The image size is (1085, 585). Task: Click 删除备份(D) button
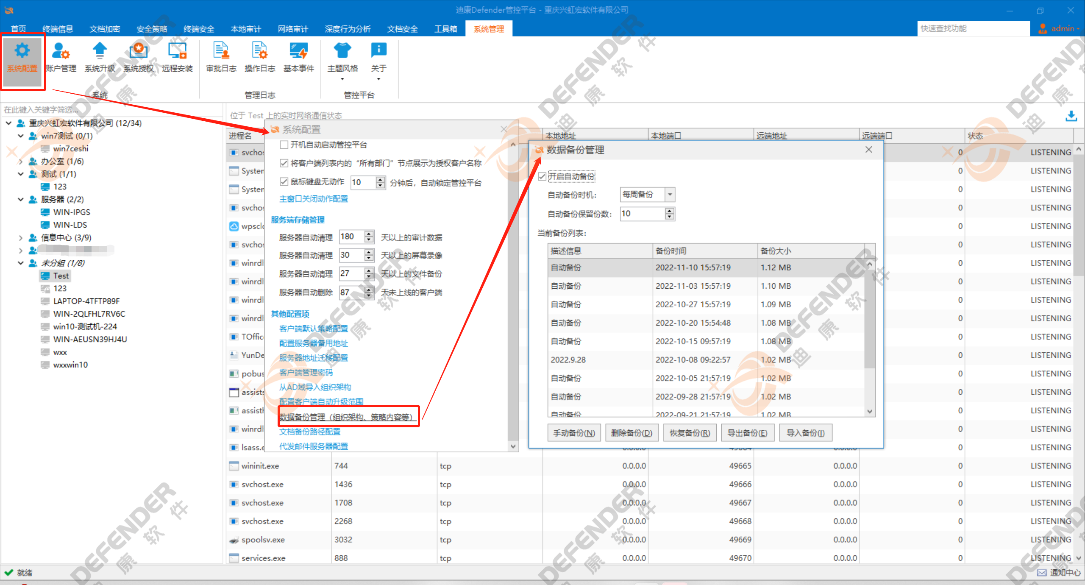pyautogui.click(x=632, y=433)
